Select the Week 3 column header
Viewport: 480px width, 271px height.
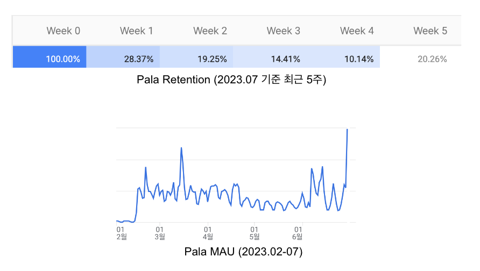point(284,31)
